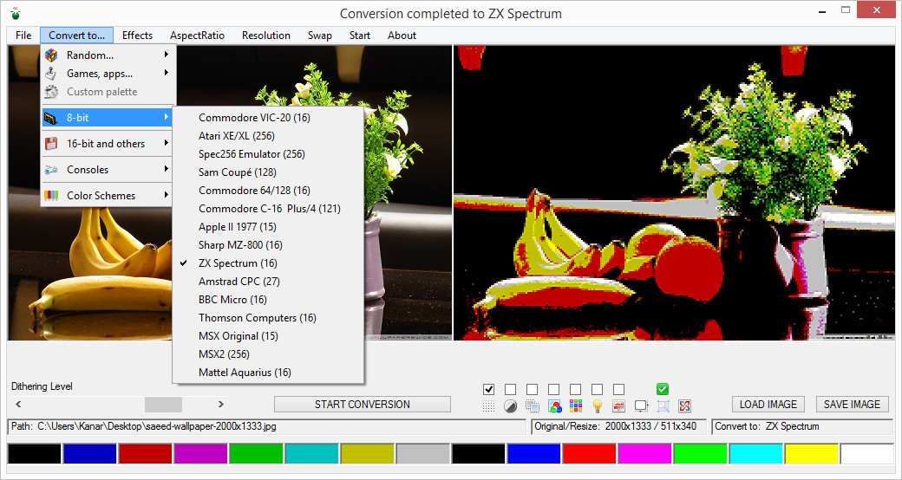Select BBC Micro (16)
The width and height of the screenshot is (902, 480).
[268, 300]
